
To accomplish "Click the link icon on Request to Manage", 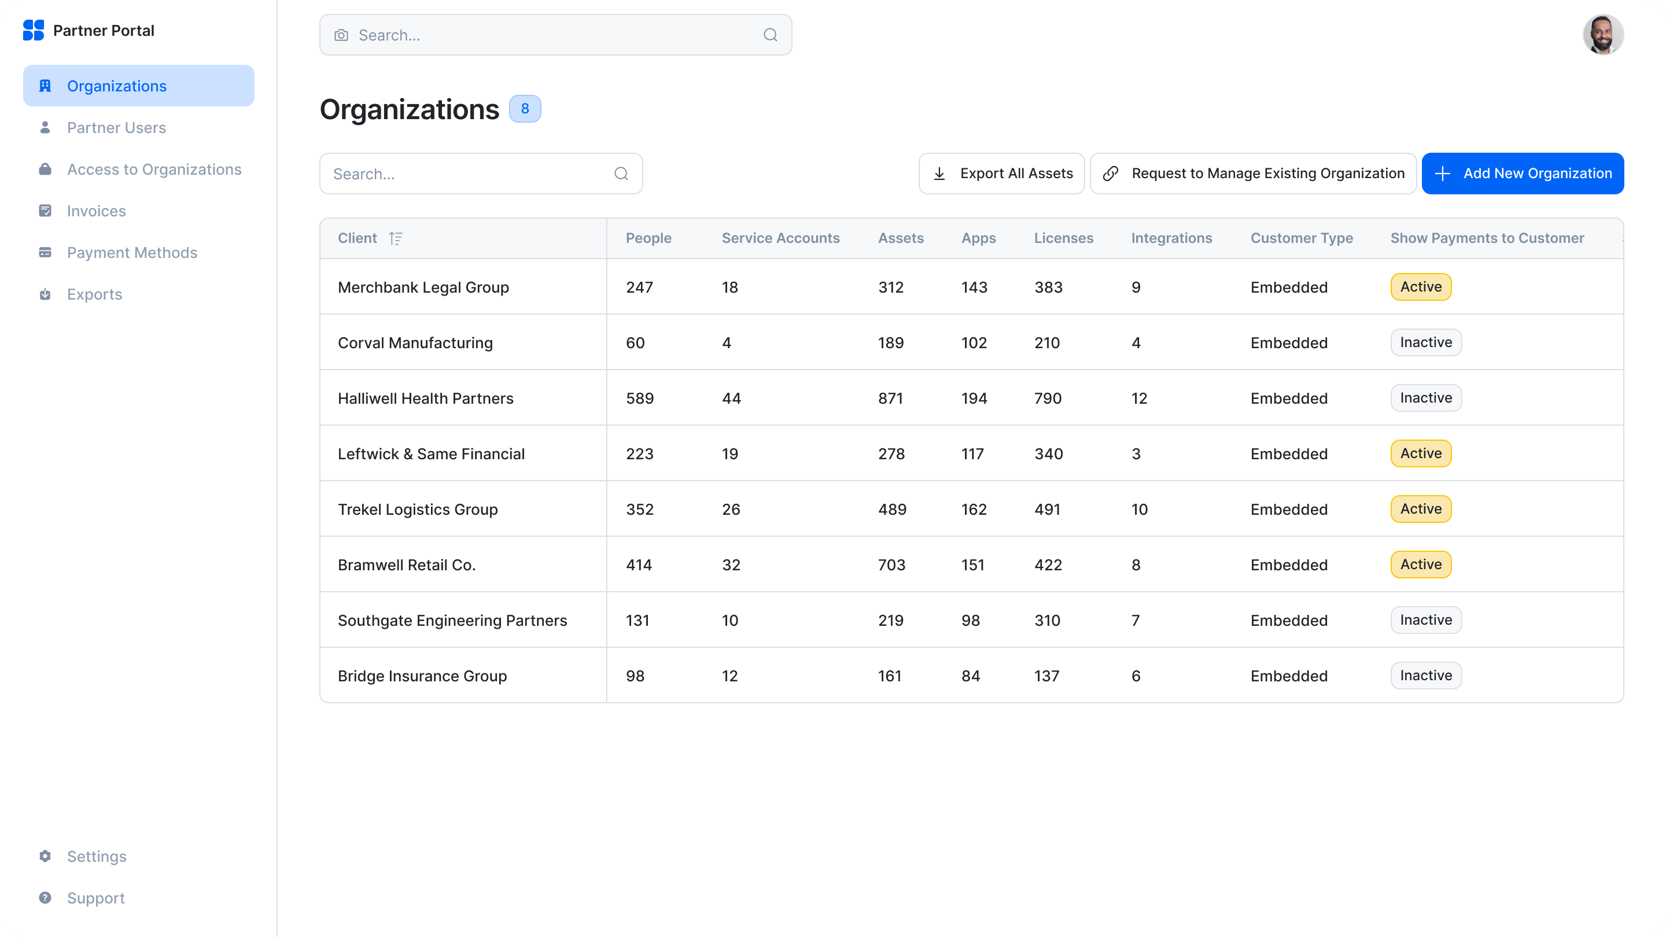I will tap(1111, 174).
